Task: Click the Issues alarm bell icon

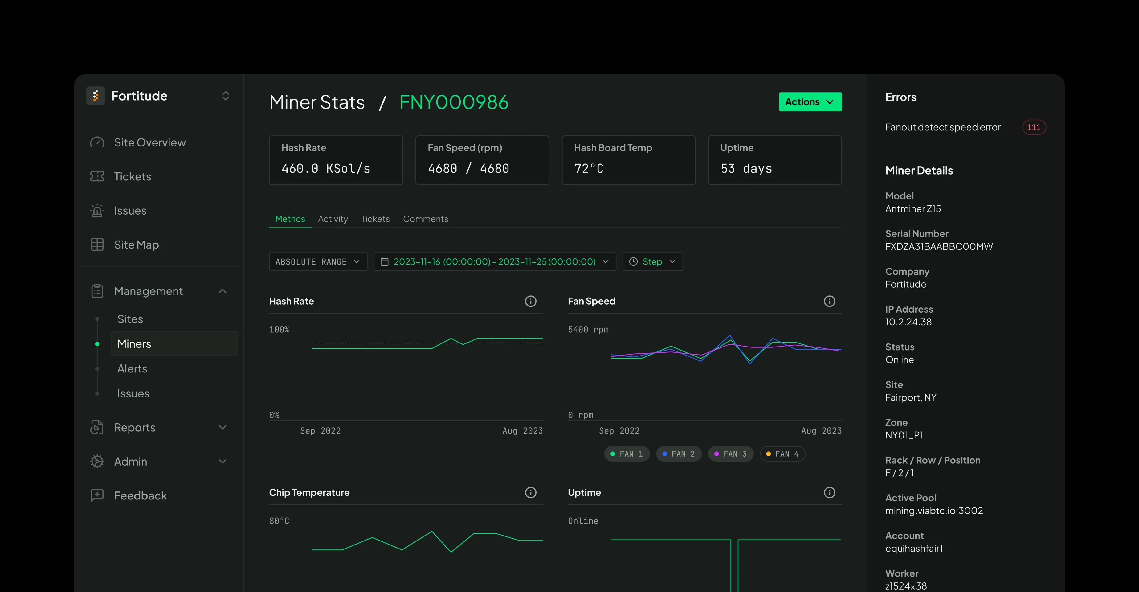Action: coord(97,211)
